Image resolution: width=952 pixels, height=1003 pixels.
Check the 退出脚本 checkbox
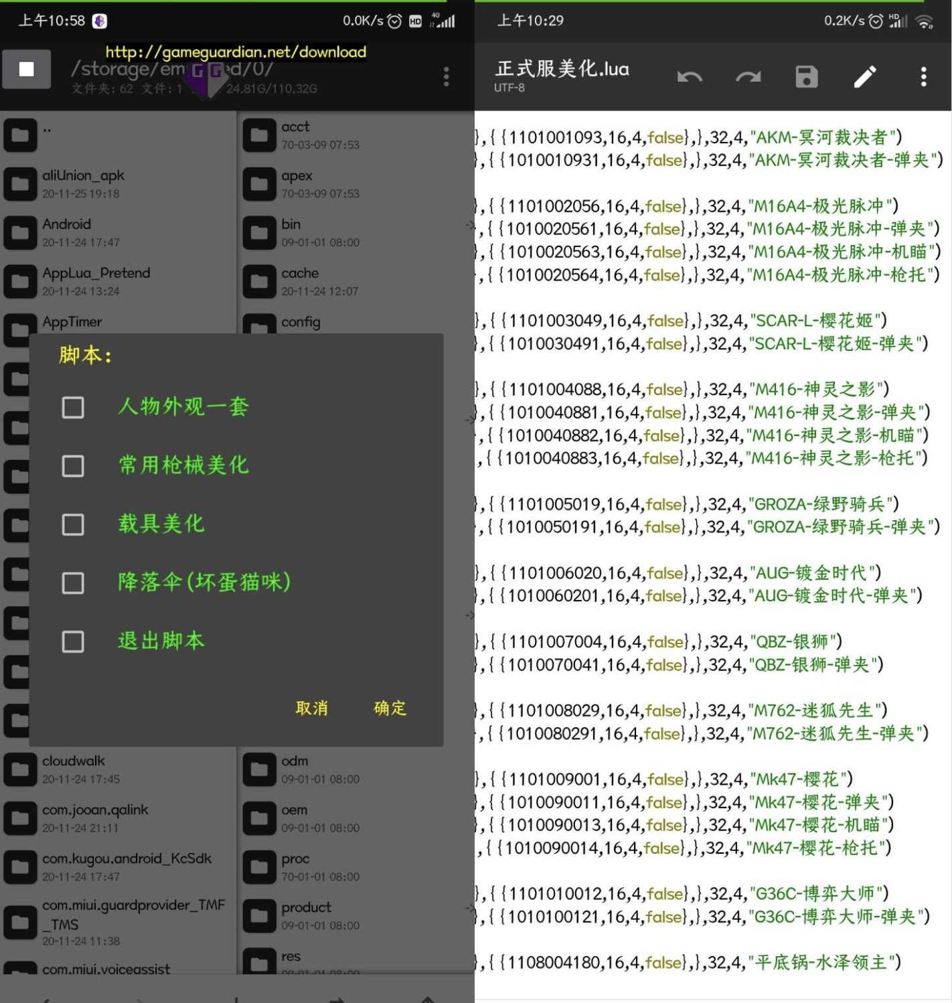[73, 642]
